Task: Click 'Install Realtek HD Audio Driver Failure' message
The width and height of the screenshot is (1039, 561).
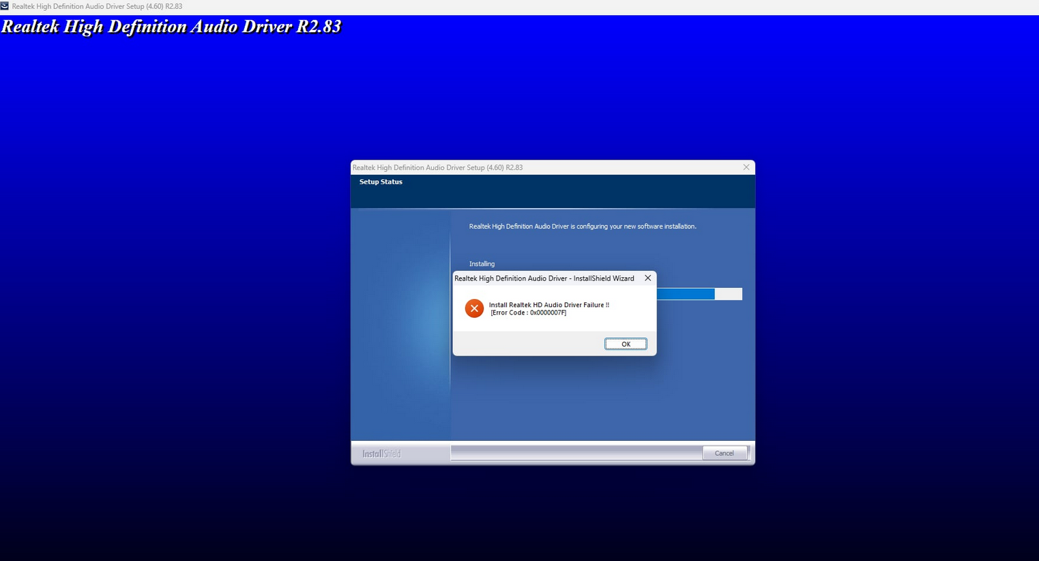Action: pos(549,305)
